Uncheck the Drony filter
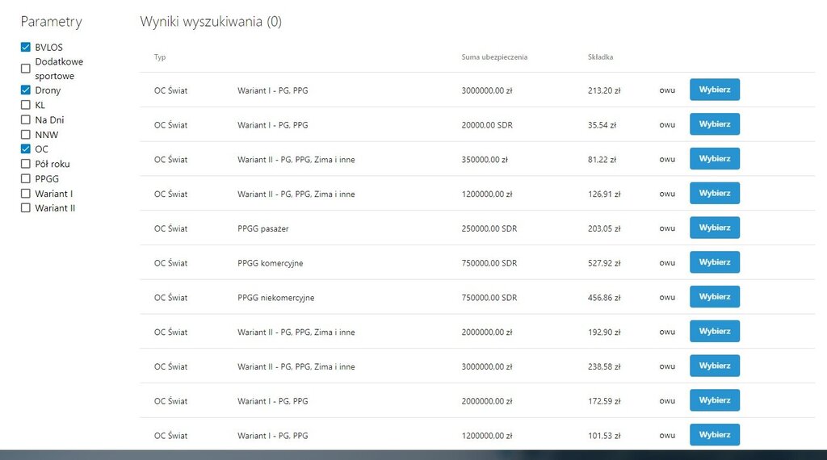This screenshot has height=460, width=827. [x=26, y=90]
